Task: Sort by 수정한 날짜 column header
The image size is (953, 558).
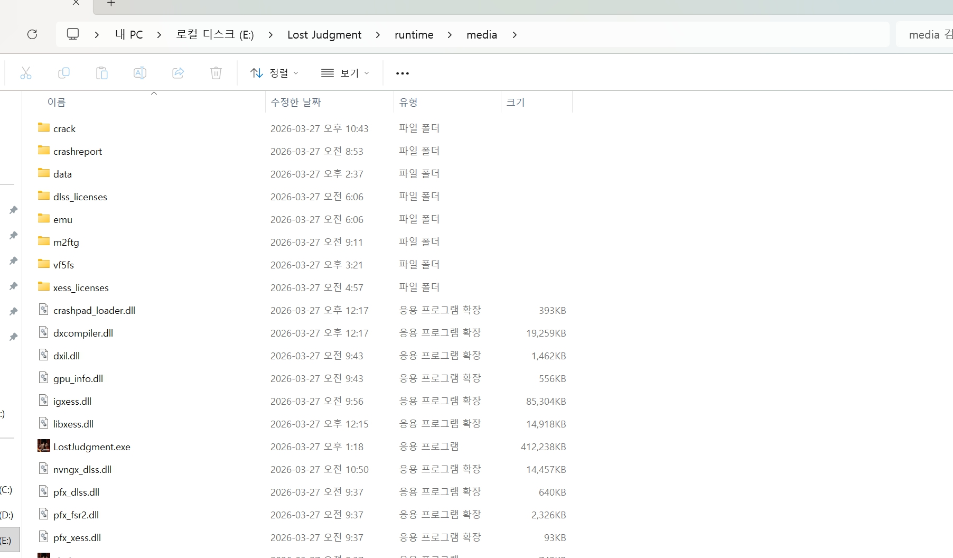Action: coord(296,103)
